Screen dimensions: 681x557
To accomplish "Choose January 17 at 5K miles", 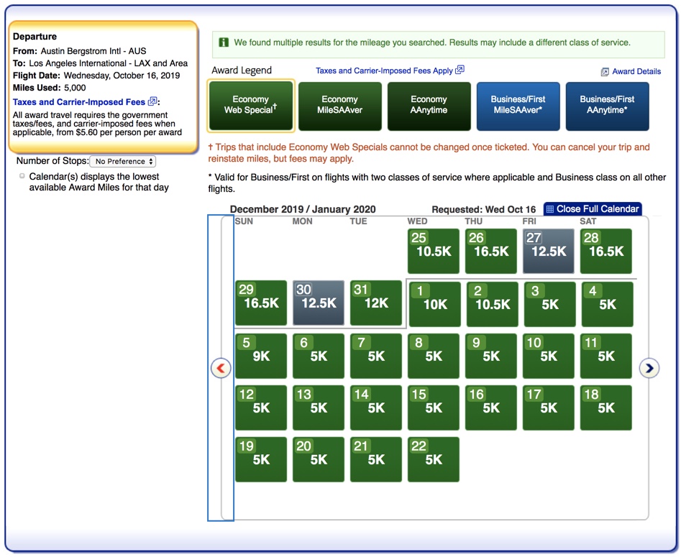I will [548, 408].
